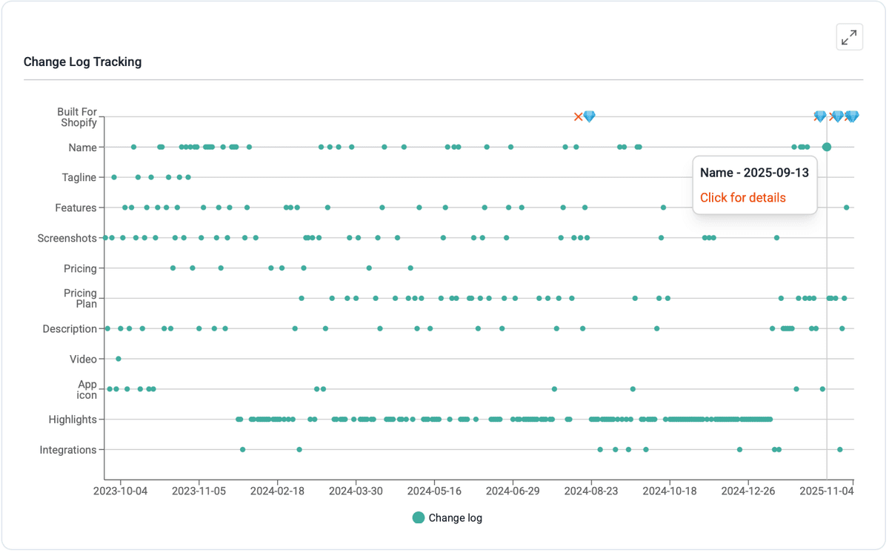Click the 'Features' axis label
889x553 pixels.
76,208
